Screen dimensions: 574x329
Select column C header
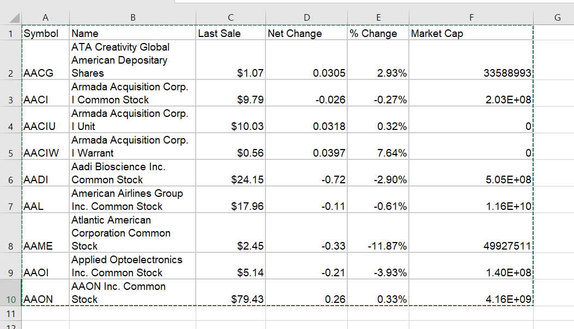[231, 17]
